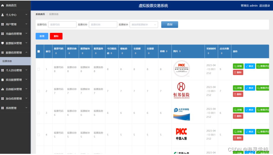Click 修改 button for row 2
This screenshot has height=155, width=273.
pos(250,88)
